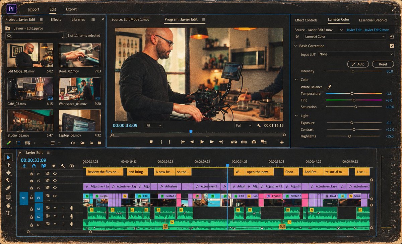Image resolution: width=402 pixels, height=244 pixels.
Task: Pick White Balance eyedropper
Action: [x=329, y=87]
